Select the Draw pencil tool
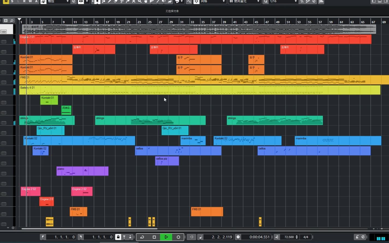This screenshot has width=389, height=243. click(x=110, y=1)
